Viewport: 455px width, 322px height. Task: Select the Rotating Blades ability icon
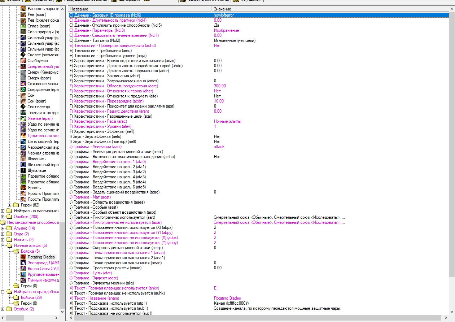click(x=23, y=257)
